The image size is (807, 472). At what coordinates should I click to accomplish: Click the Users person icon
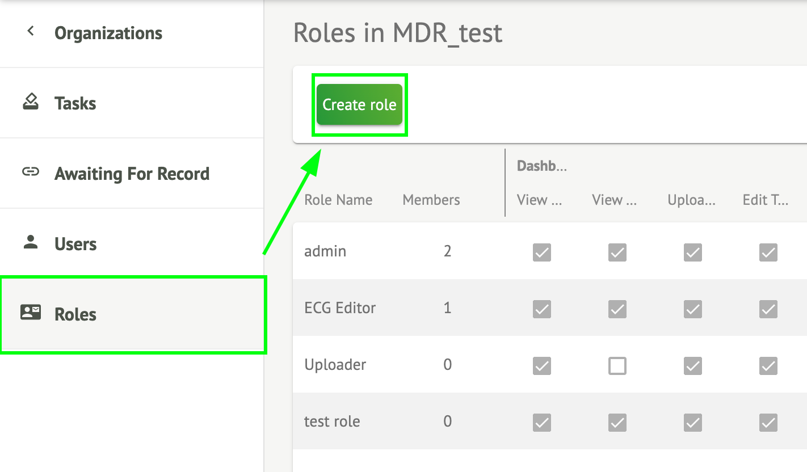click(31, 243)
